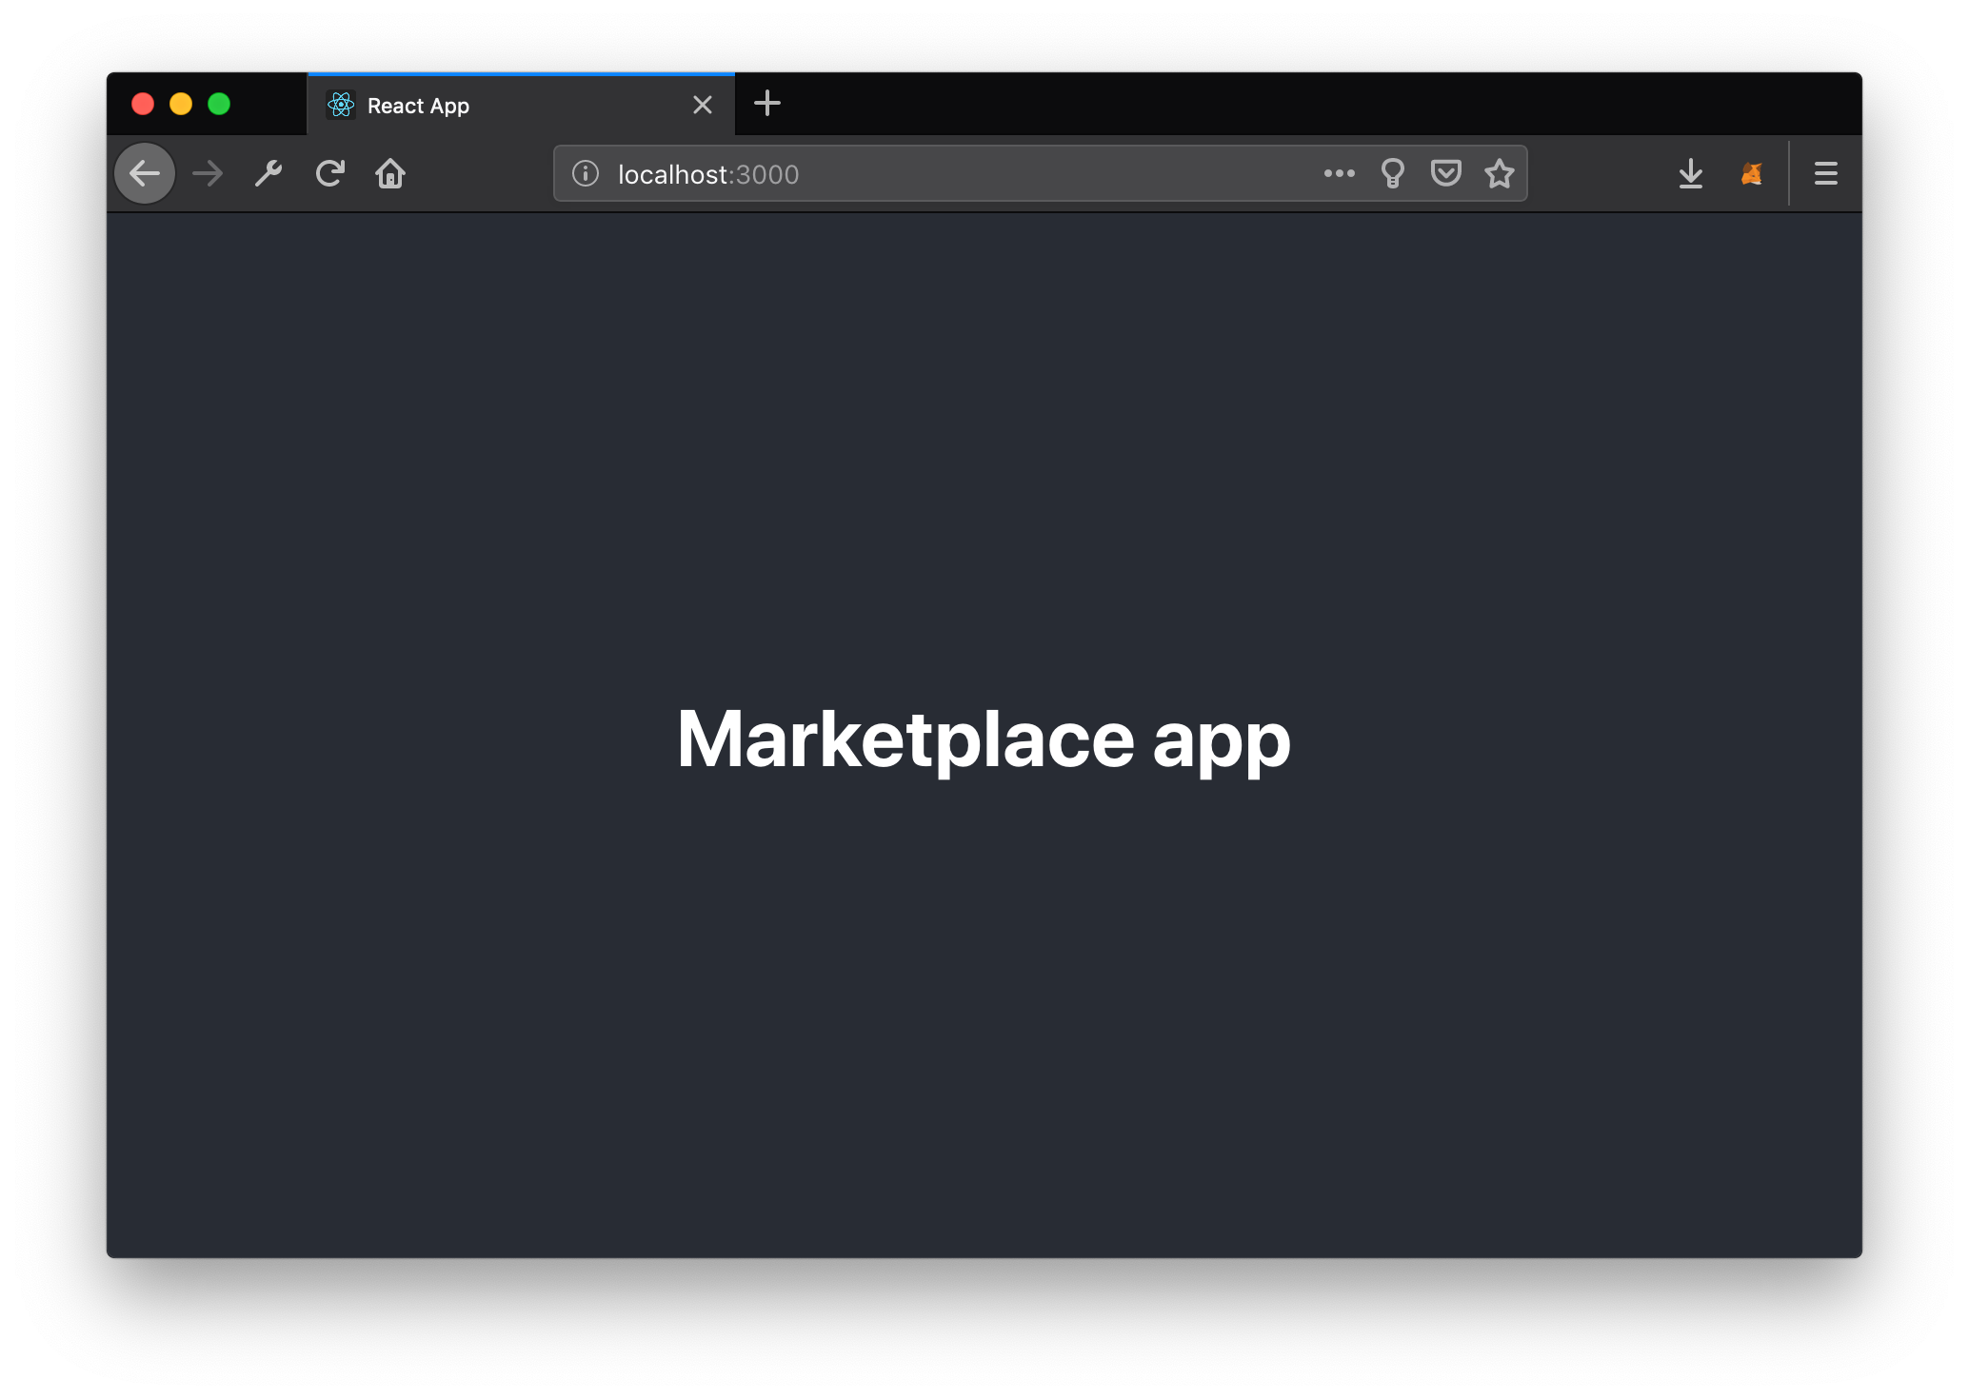Click the extensions or tools wrench icon

(x=268, y=172)
